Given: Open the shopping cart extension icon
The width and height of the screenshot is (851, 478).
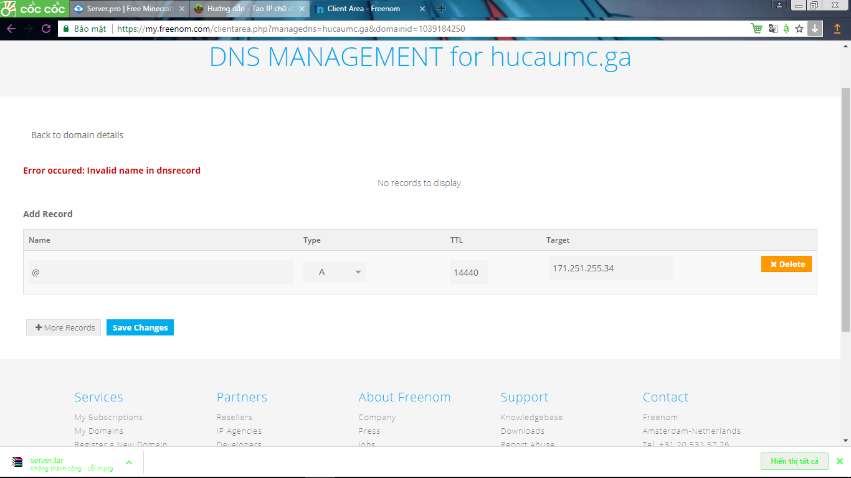Looking at the screenshot, I should [x=757, y=29].
